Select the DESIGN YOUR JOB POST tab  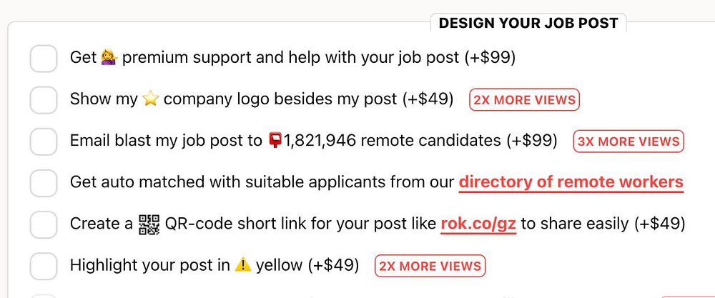click(528, 23)
